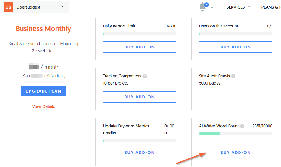Buy add-on for Users on this account

(235, 47)
